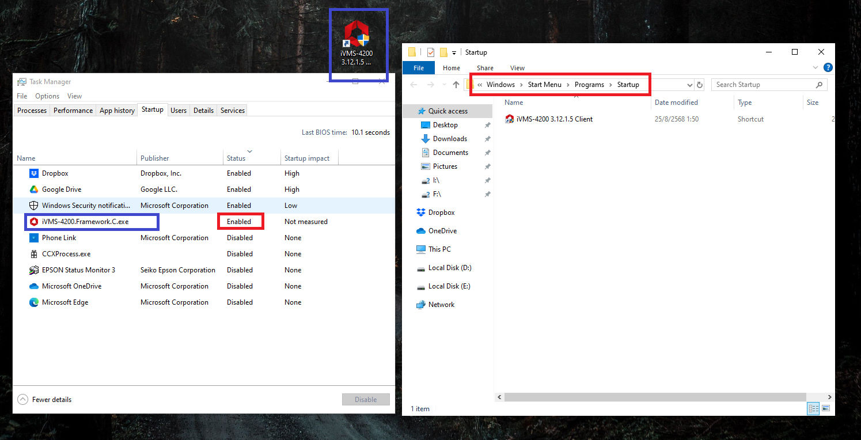Go up one folder level with the up arrow

click(456, 85)
